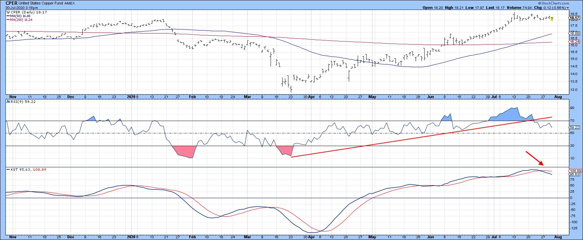Click the 59.22 RSI value tag

coord(574,127)
